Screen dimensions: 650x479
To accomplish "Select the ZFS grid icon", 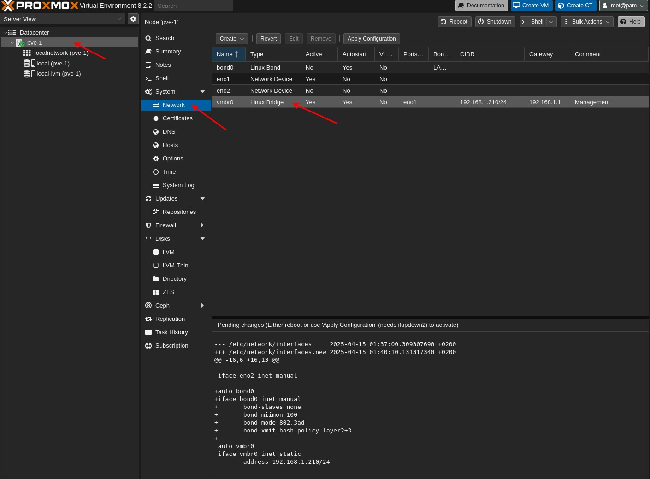I will click(156, 292).
